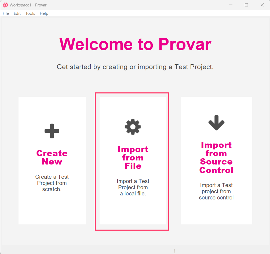Click the status bar dotted grip handle
This screenshot has width=270, height=254.
(x=175, y=251)
